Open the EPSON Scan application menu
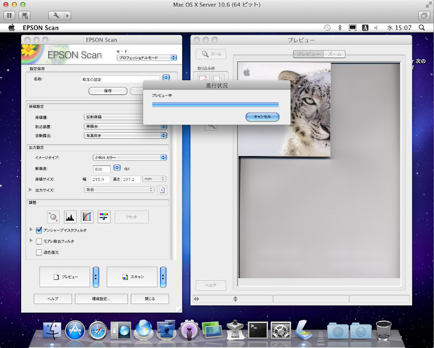This screenshot has width=434, height=348. pyautogui.click(x=41, y=28)
